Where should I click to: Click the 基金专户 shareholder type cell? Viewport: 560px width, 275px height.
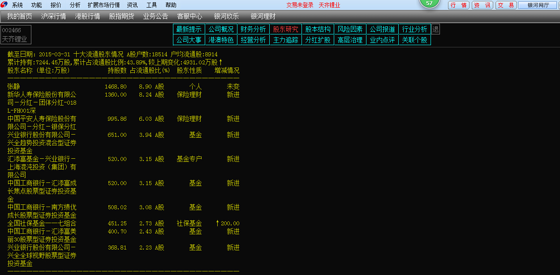189,159
